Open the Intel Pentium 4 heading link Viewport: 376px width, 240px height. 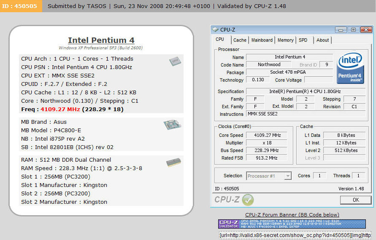[x=101, y=40]
